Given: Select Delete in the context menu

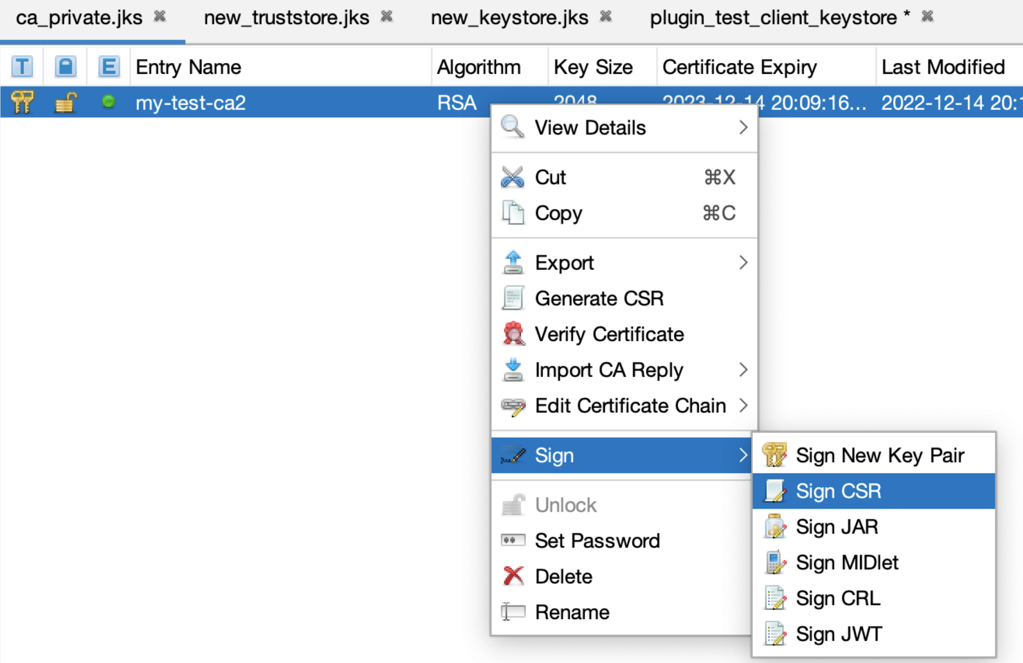Looking at the screenshot, I should tap(563, 576).
